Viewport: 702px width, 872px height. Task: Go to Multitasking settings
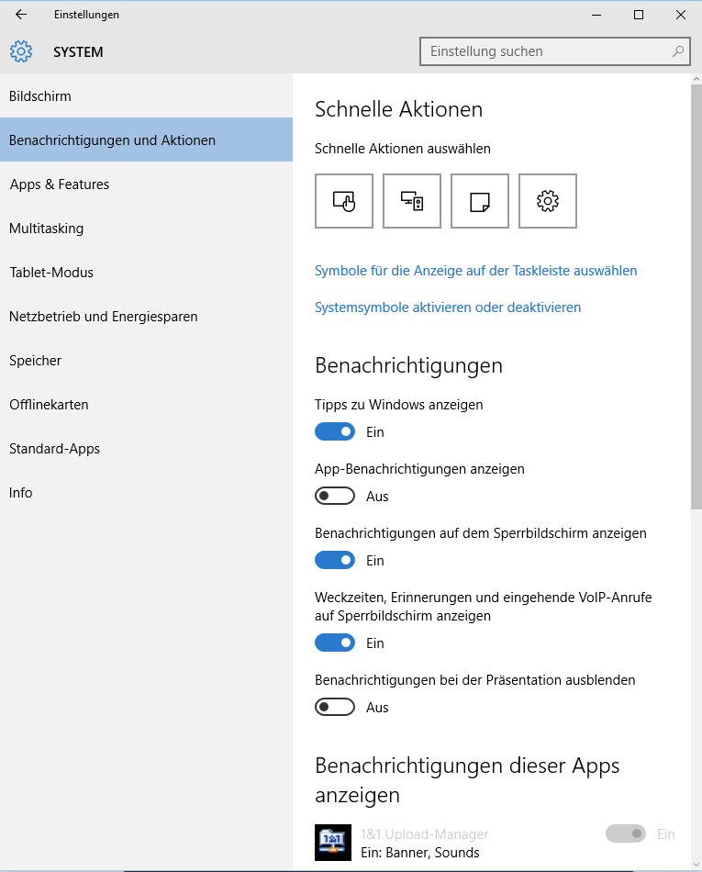[x=146, y=228]
